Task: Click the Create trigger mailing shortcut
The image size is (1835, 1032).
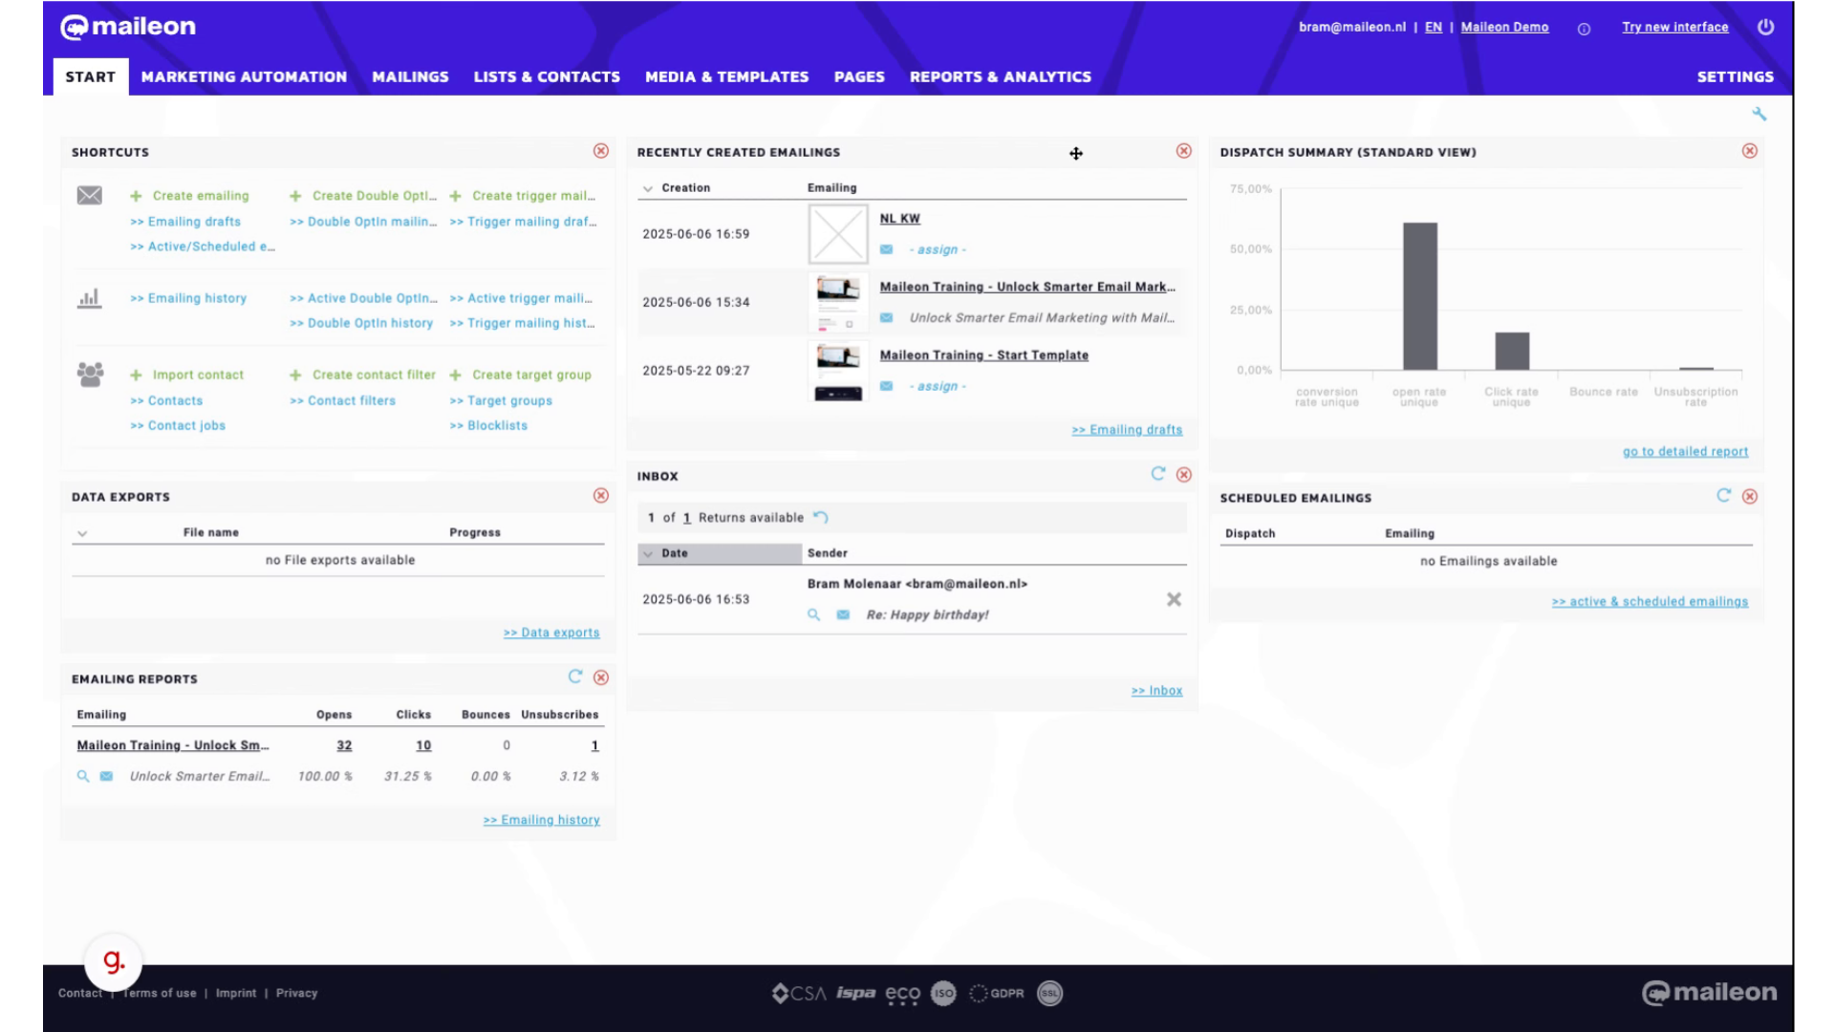Action: click(523, 196)
